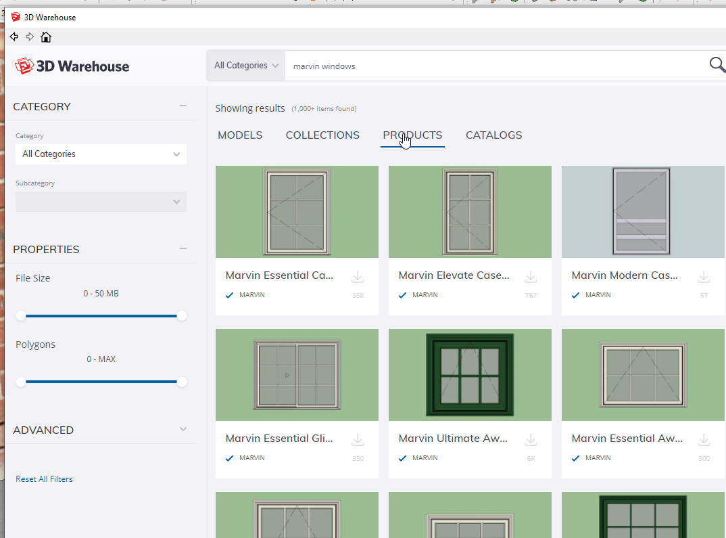Collapse the CATEGORY section

point(183,106)
